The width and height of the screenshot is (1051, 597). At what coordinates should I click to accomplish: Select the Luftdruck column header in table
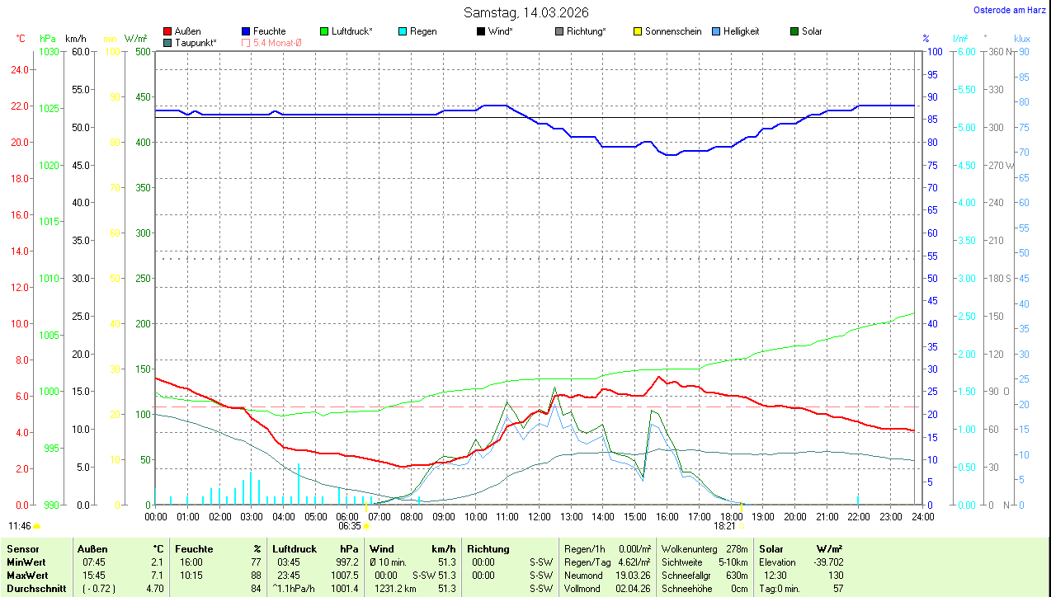295,548
